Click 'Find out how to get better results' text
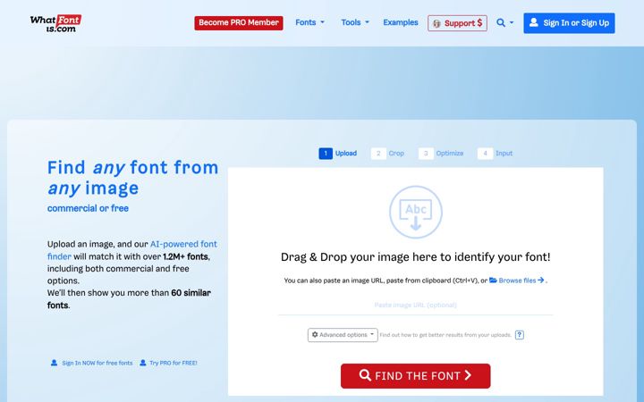The image size is (644, 402). coord(445,335)
